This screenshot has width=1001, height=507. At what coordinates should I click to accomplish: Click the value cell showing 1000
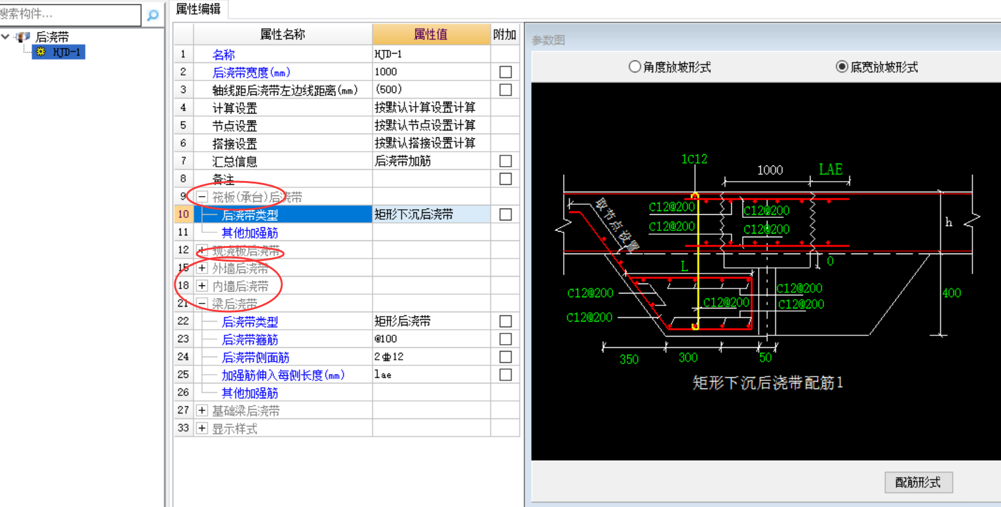tap(431, 72)
